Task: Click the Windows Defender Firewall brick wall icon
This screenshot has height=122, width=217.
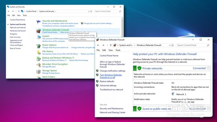Action: click(x=39, y=31)
